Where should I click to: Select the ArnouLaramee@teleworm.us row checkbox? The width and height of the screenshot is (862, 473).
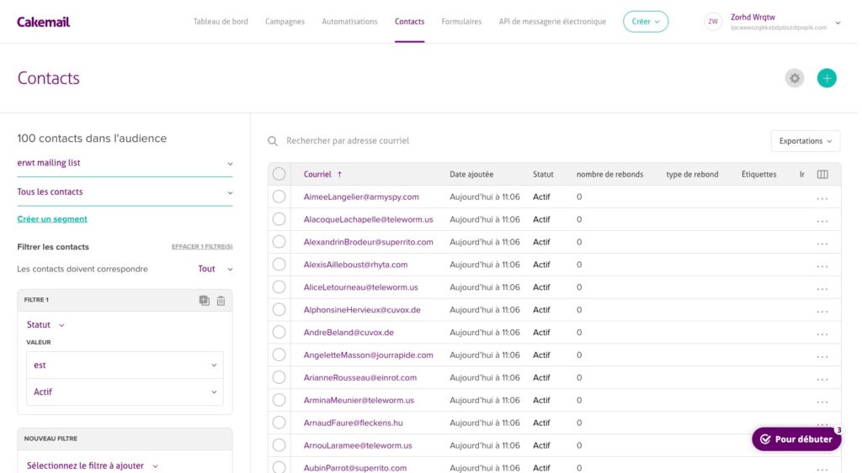point(279,445)
